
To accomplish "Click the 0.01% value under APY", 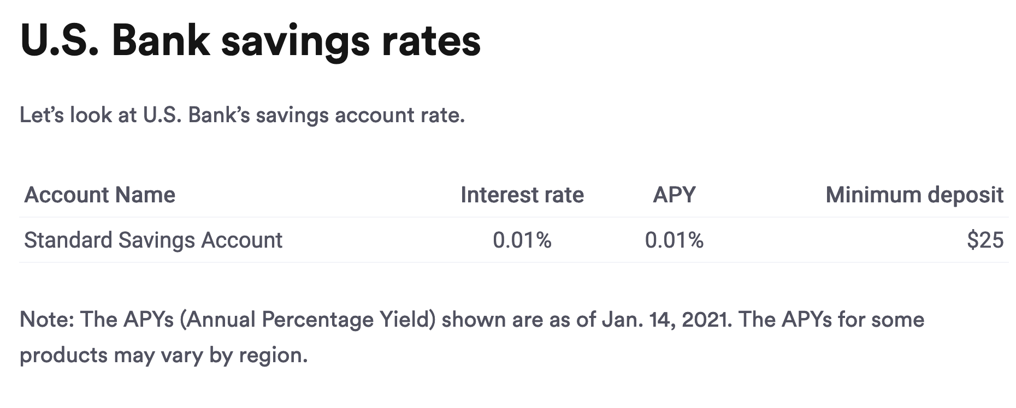I will tap(674, 240).
